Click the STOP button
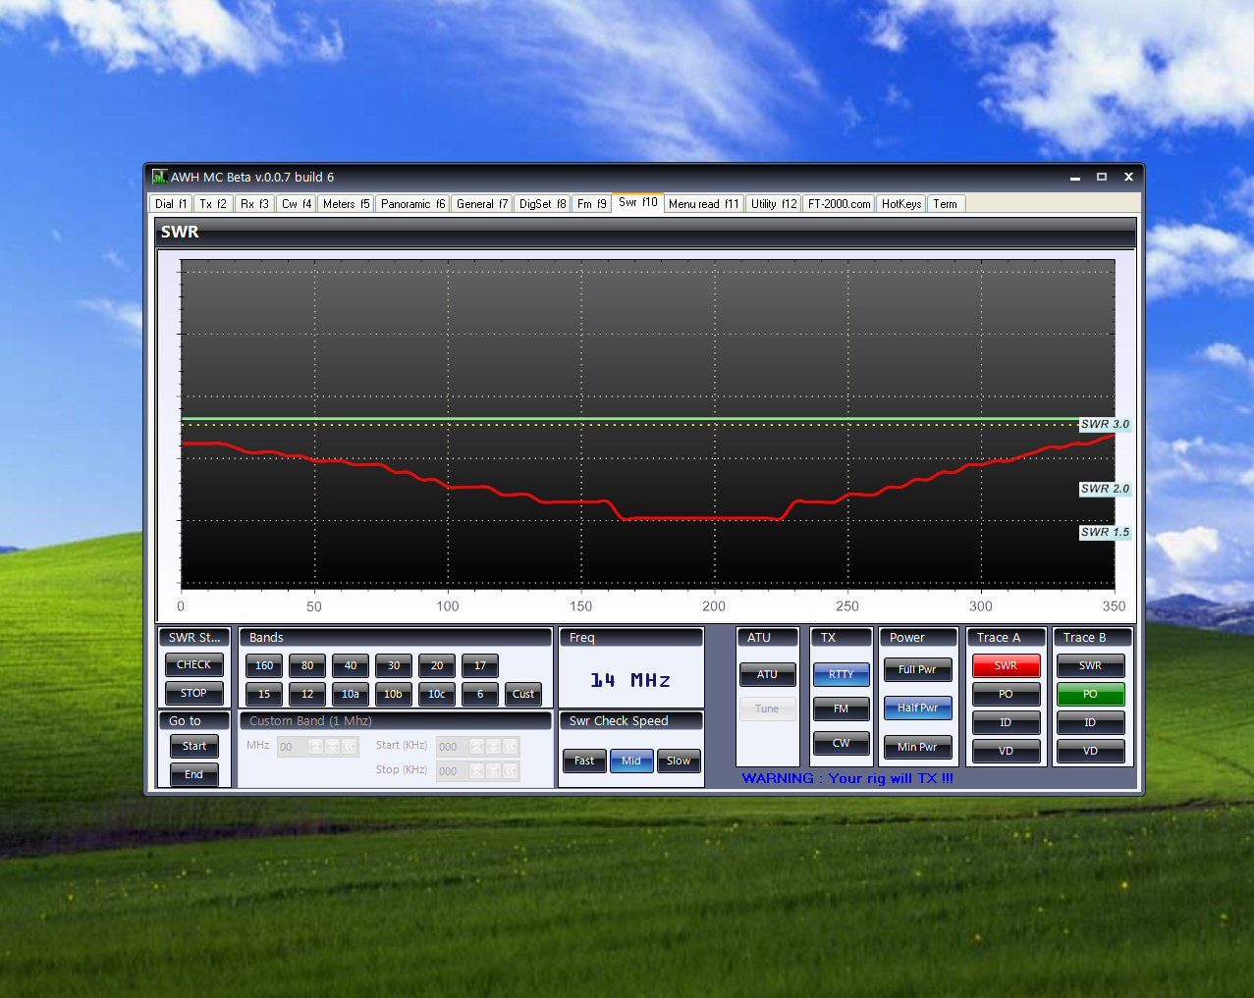The image size is (1254, 998). [193, 693]
